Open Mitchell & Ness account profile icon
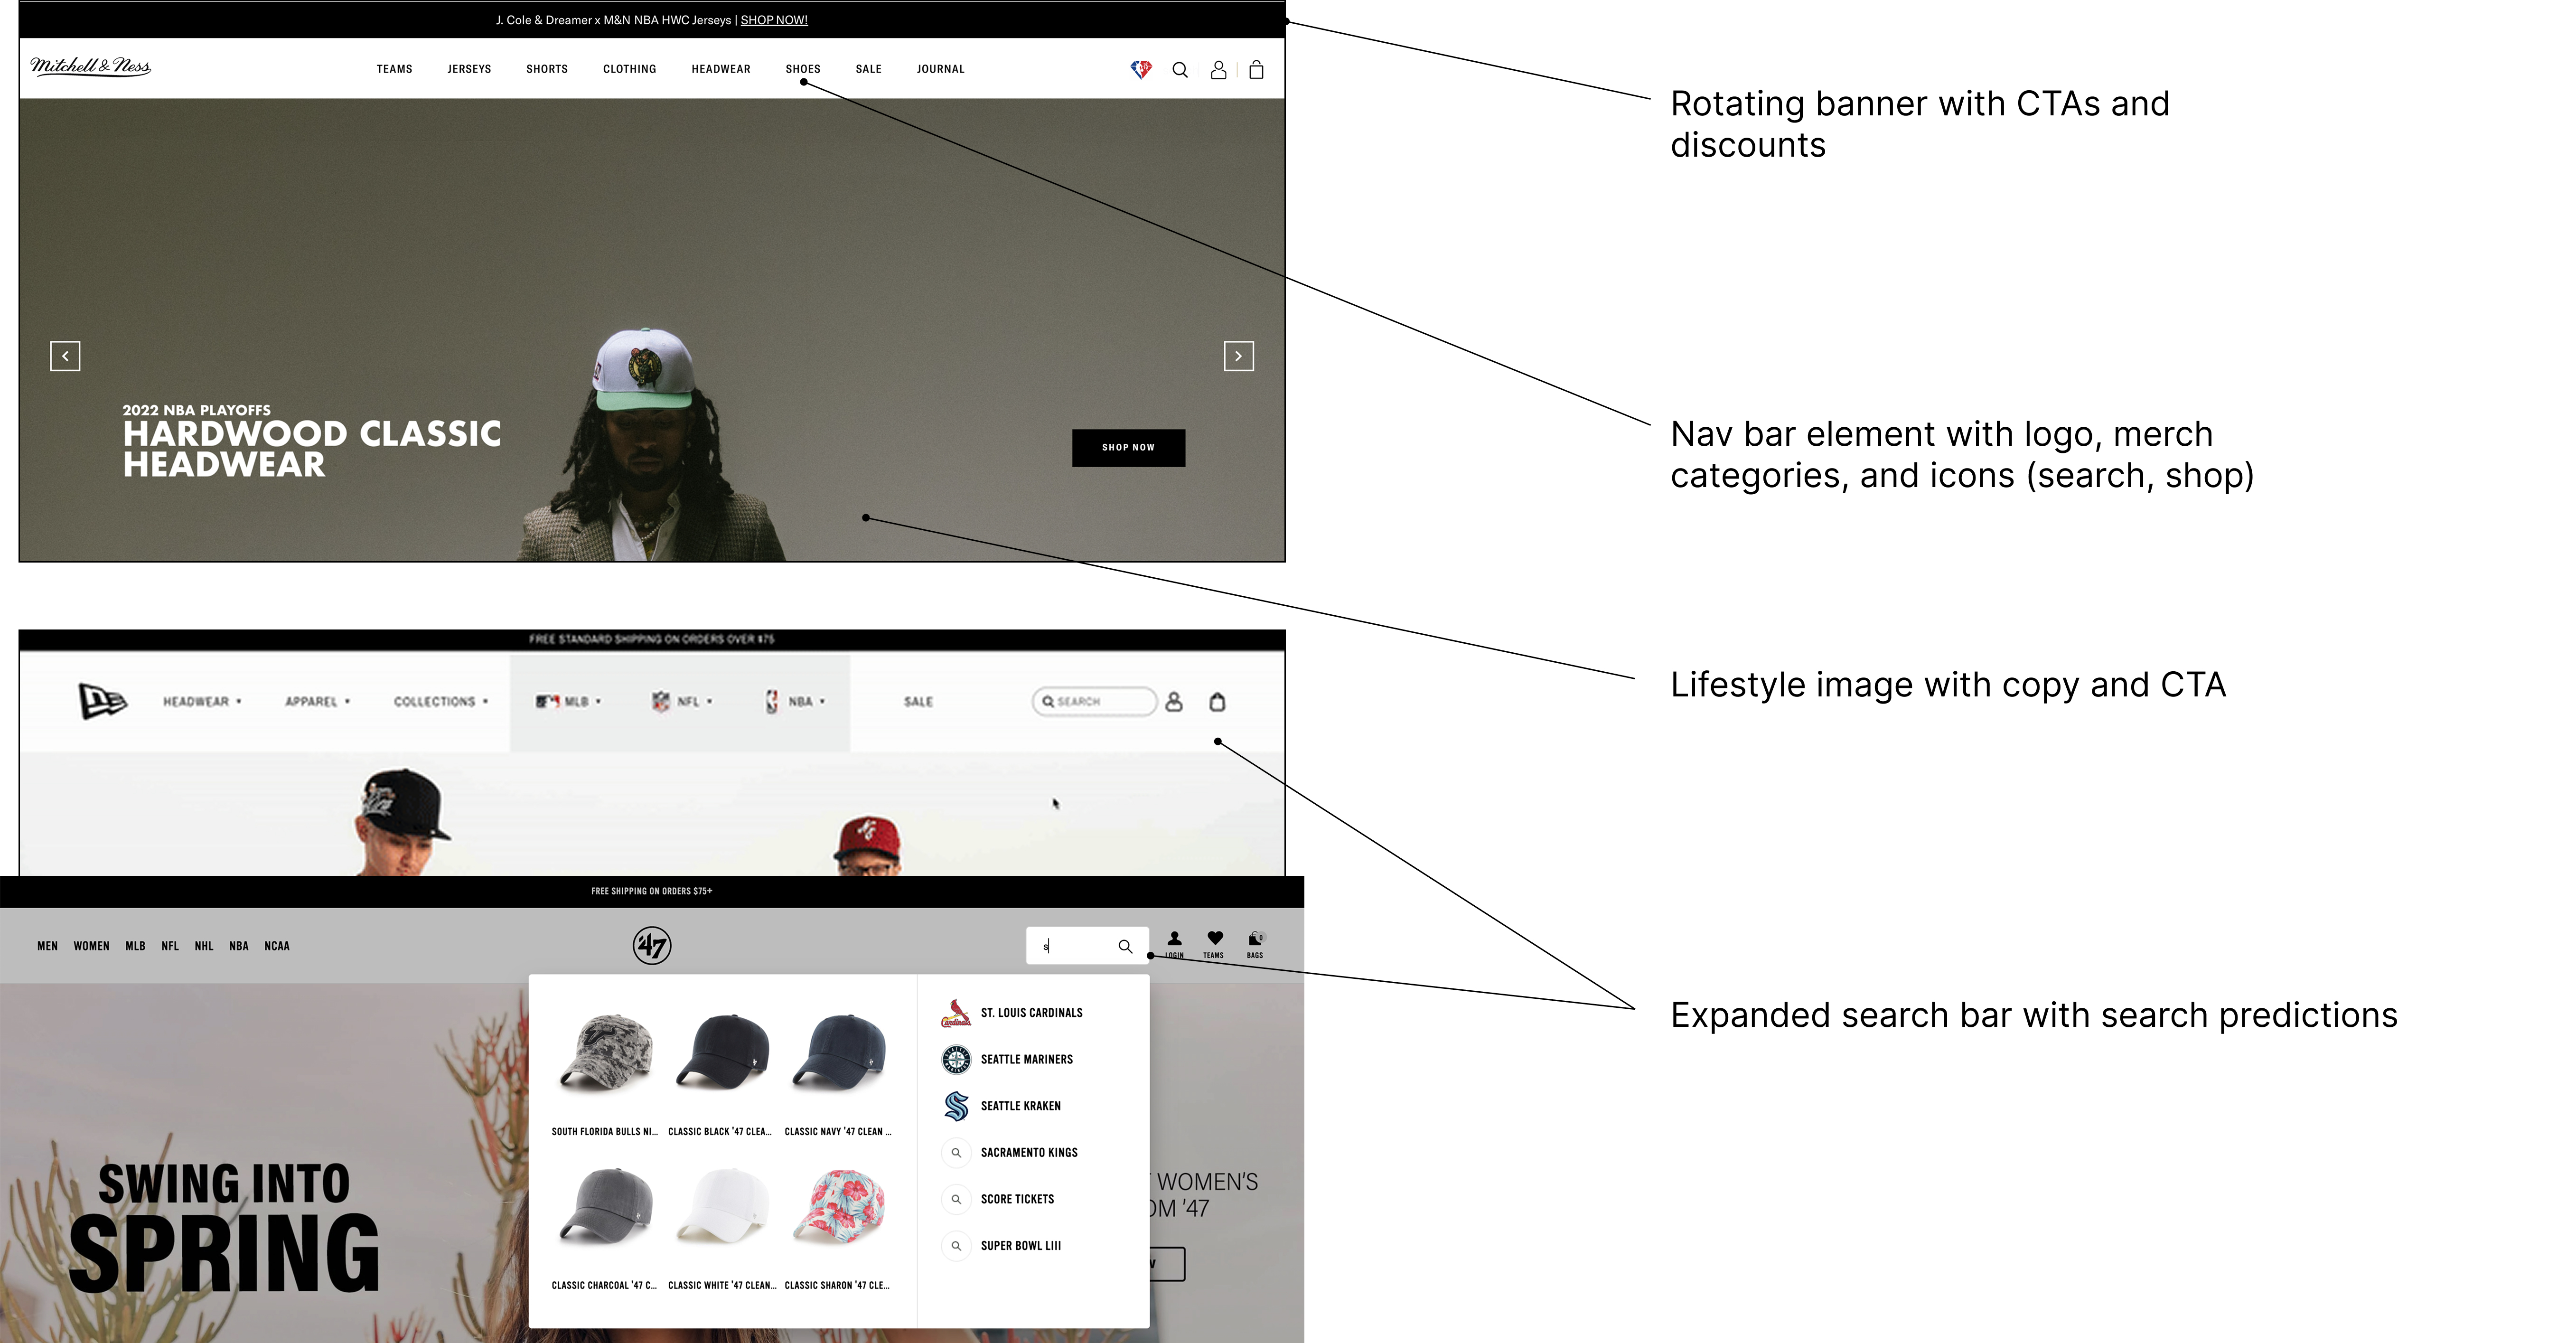2576x1343 pixels. [1218, 70]
